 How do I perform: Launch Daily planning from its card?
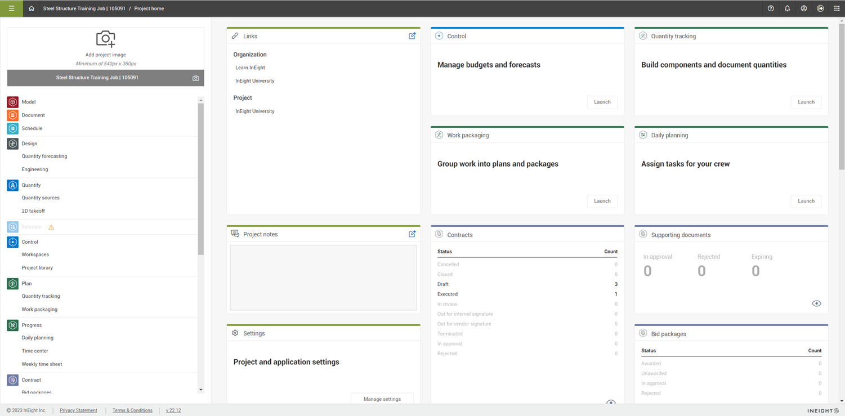click(x=806, y=201)
